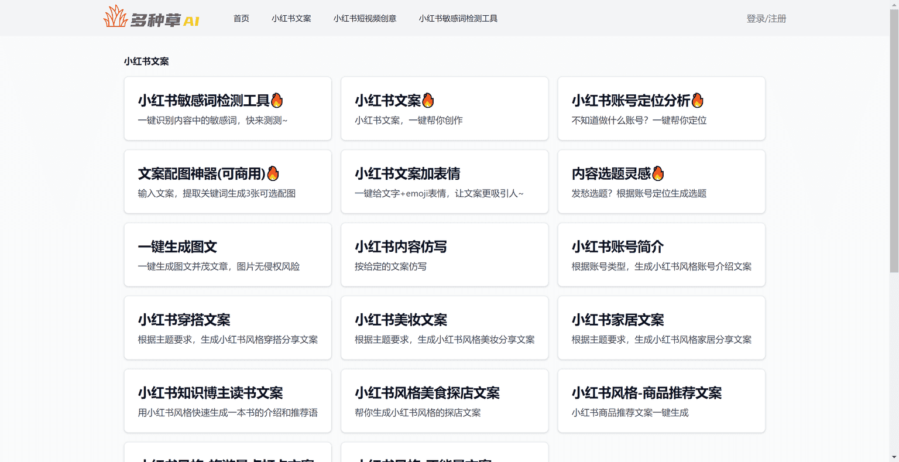
Task: Open 小红书文案 in the top navigation bar
Action: [291, 19]
